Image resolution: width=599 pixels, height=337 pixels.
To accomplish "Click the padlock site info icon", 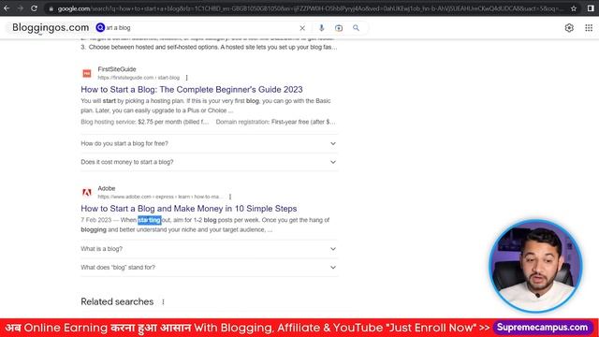I will pyautogui.click(x=51, y=8).
